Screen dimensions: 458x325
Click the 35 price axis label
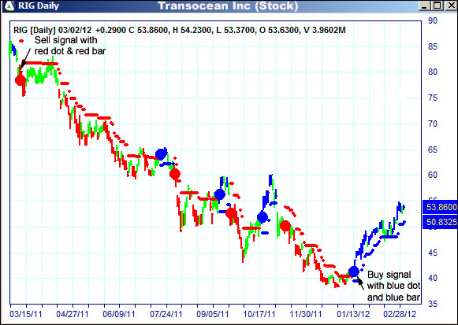(433, 304)
